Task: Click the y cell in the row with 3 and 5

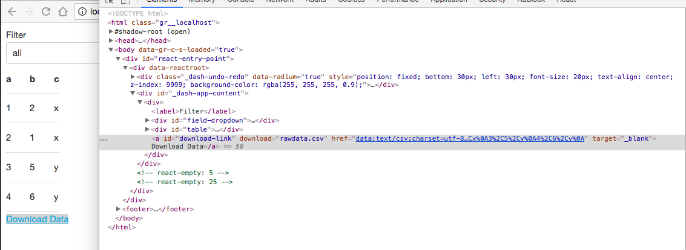Action: pos(56,167)
